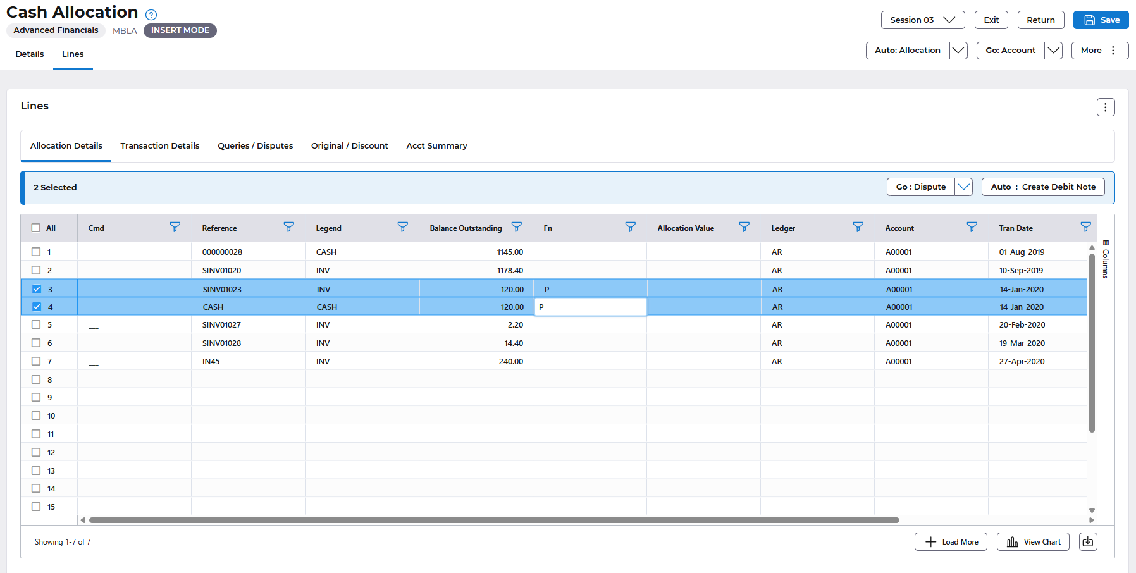Click the export download icon

(1088, 542)
